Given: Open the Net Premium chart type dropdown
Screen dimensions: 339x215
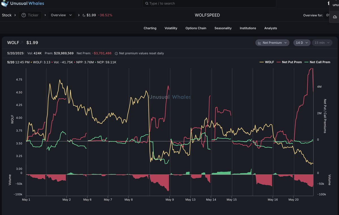Looking at the screenshot, I should coord(272,43).
